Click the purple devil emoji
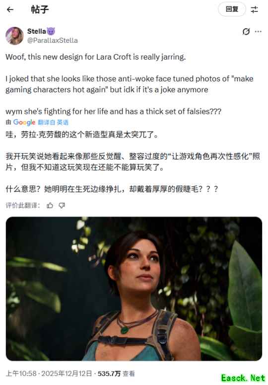The width and height of the screenshot is (268, 385). [x=51, y=31]
